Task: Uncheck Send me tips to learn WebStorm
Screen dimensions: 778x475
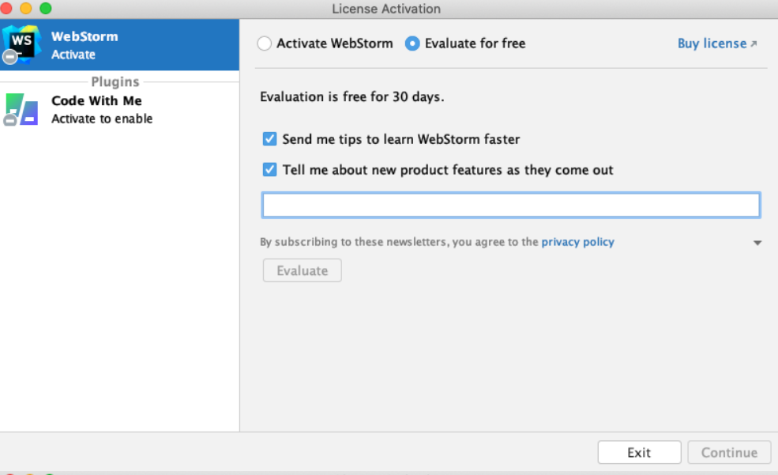Action: (270, 139)
